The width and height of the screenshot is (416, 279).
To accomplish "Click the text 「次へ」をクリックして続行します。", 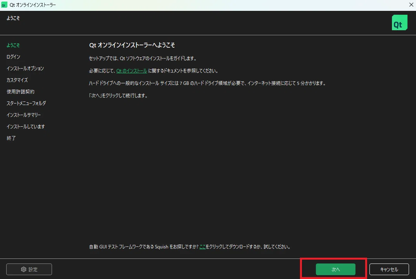I will [118, 95].
